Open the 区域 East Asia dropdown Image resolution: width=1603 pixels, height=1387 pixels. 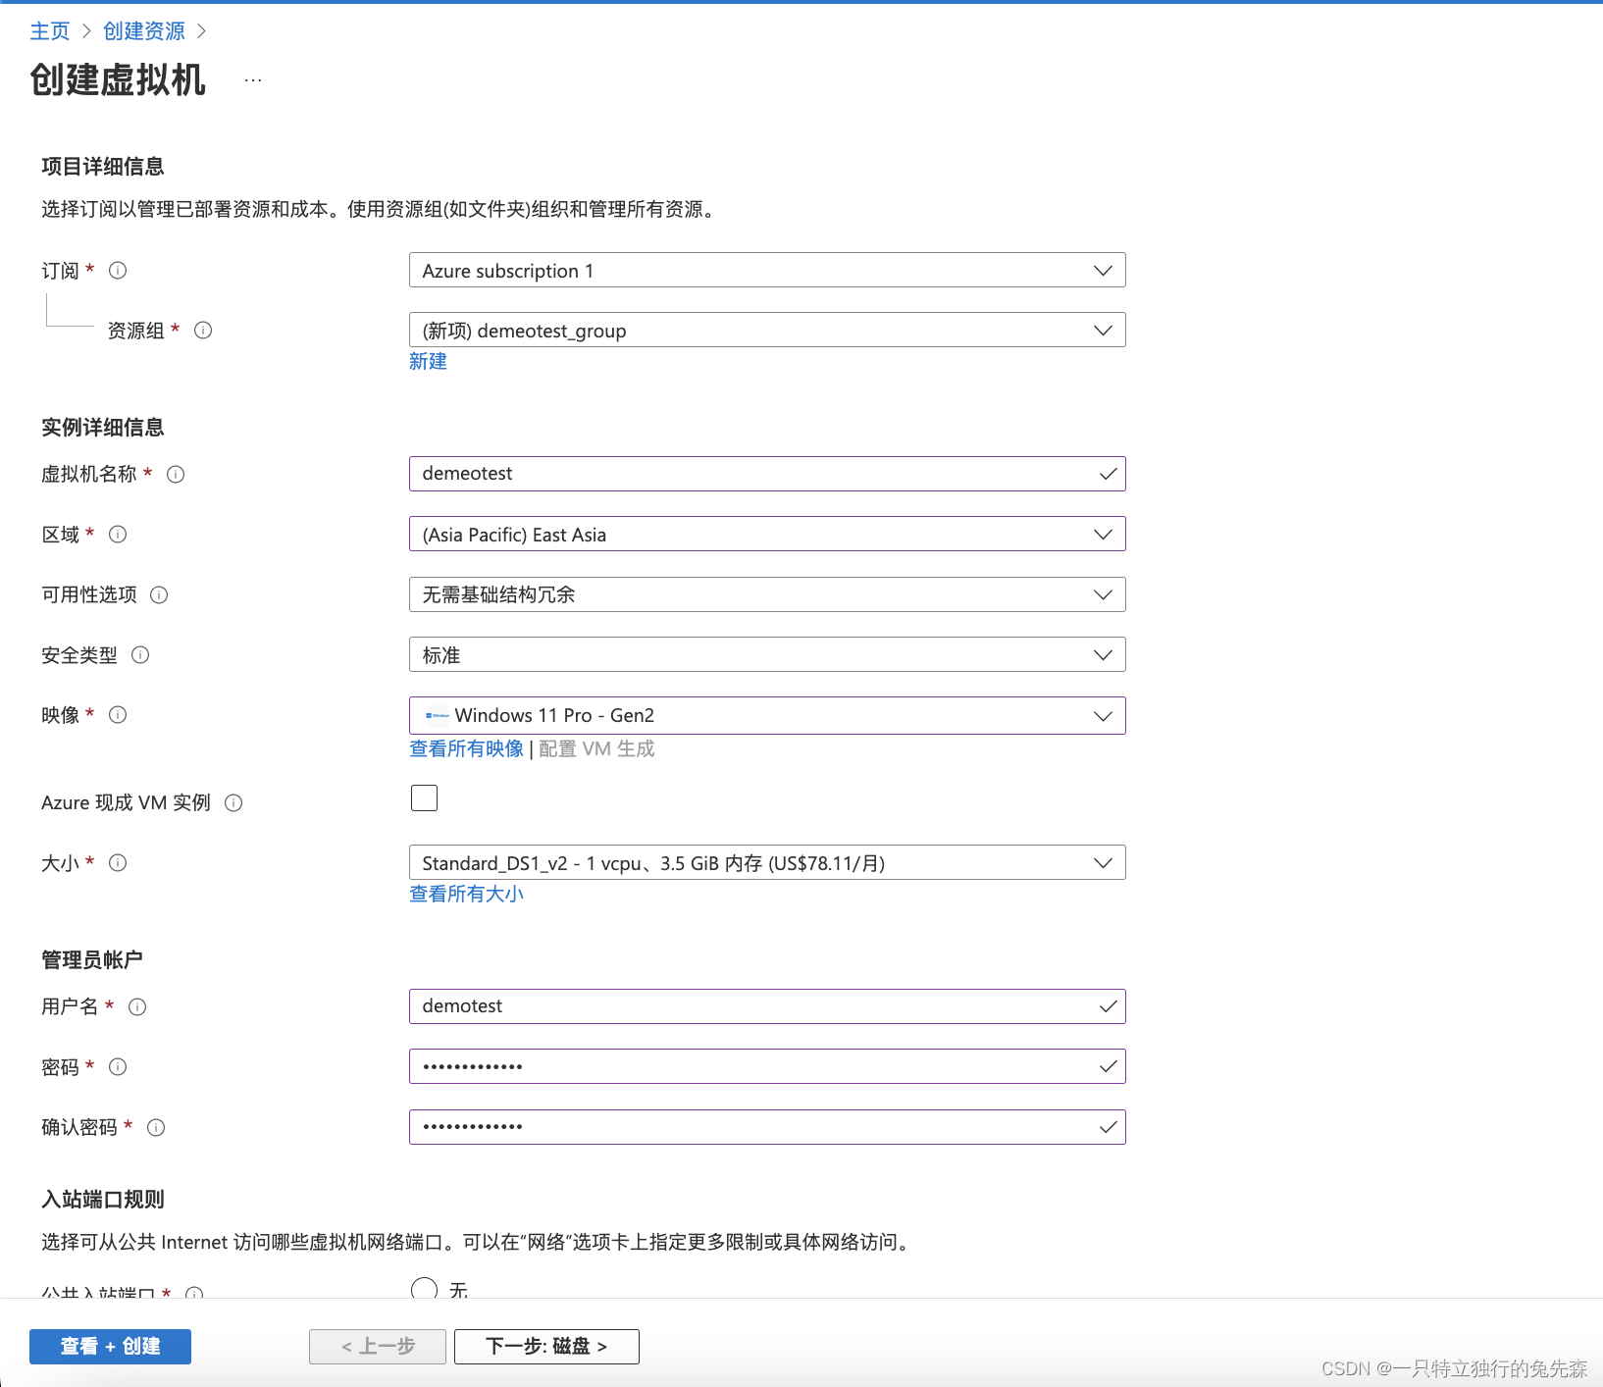(x=767, y=535)
